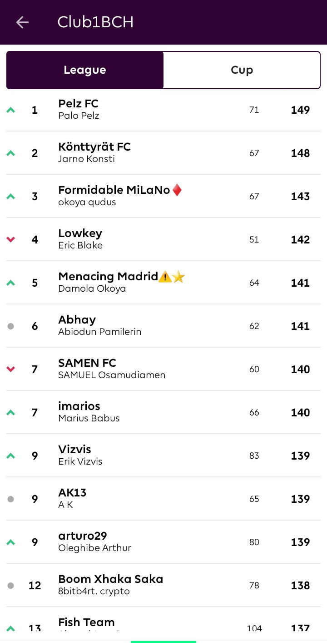Click Pelz FC total score 149
This screenshot has height=643, width=327.
pyautogui.click(x=300, y=110)
